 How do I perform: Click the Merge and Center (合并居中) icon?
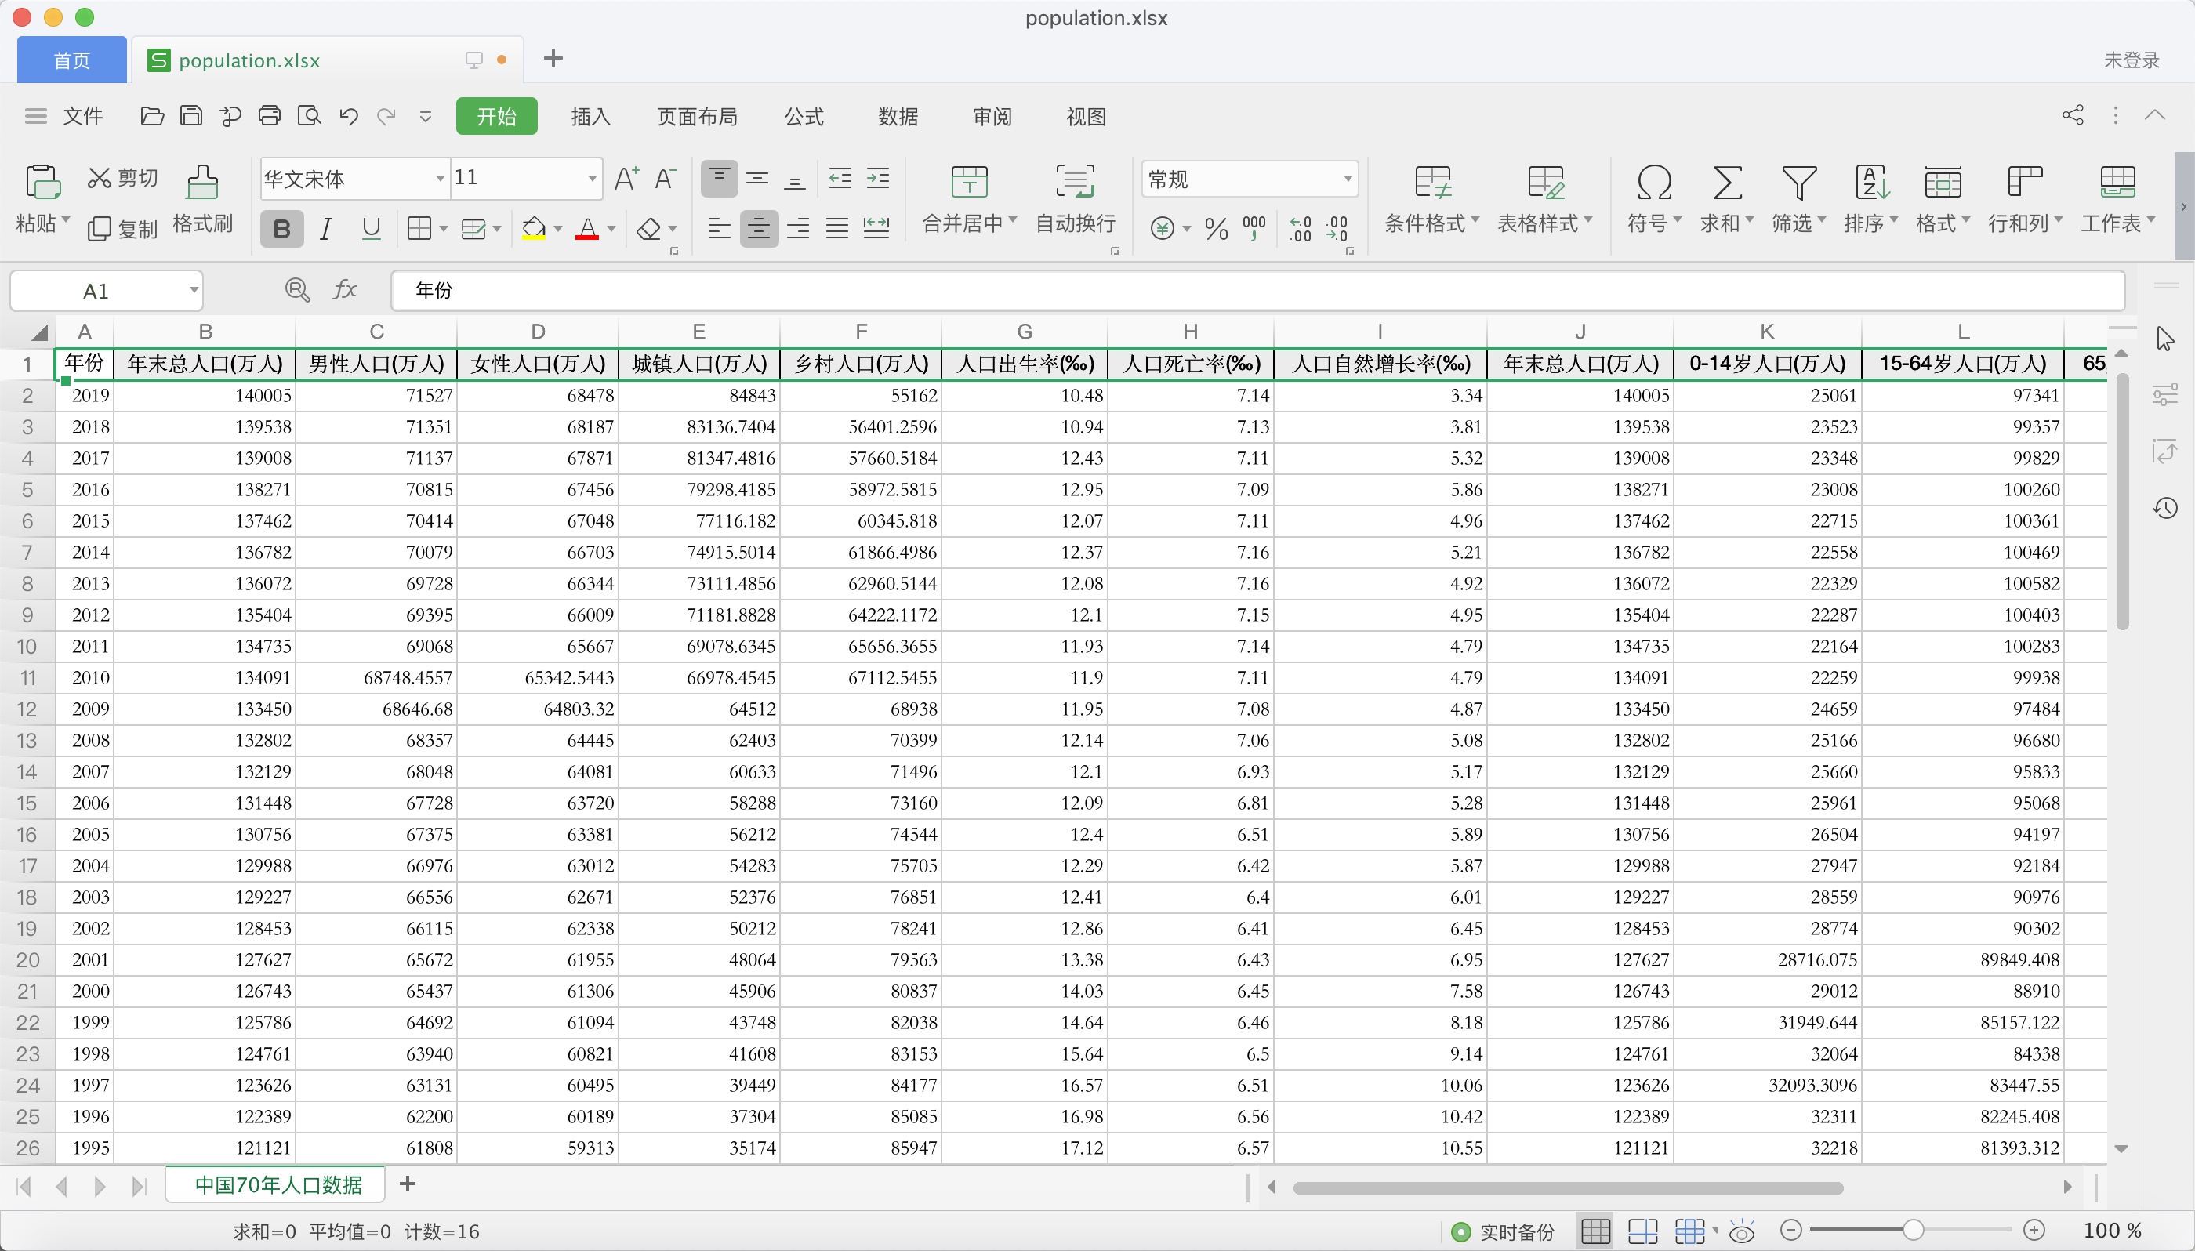pos(969,183)
